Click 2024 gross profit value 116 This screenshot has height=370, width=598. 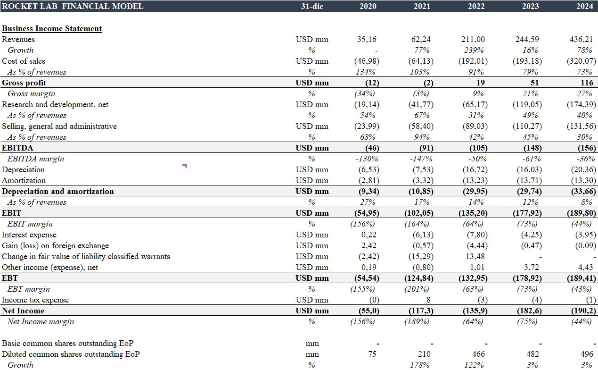click(587, 83)
